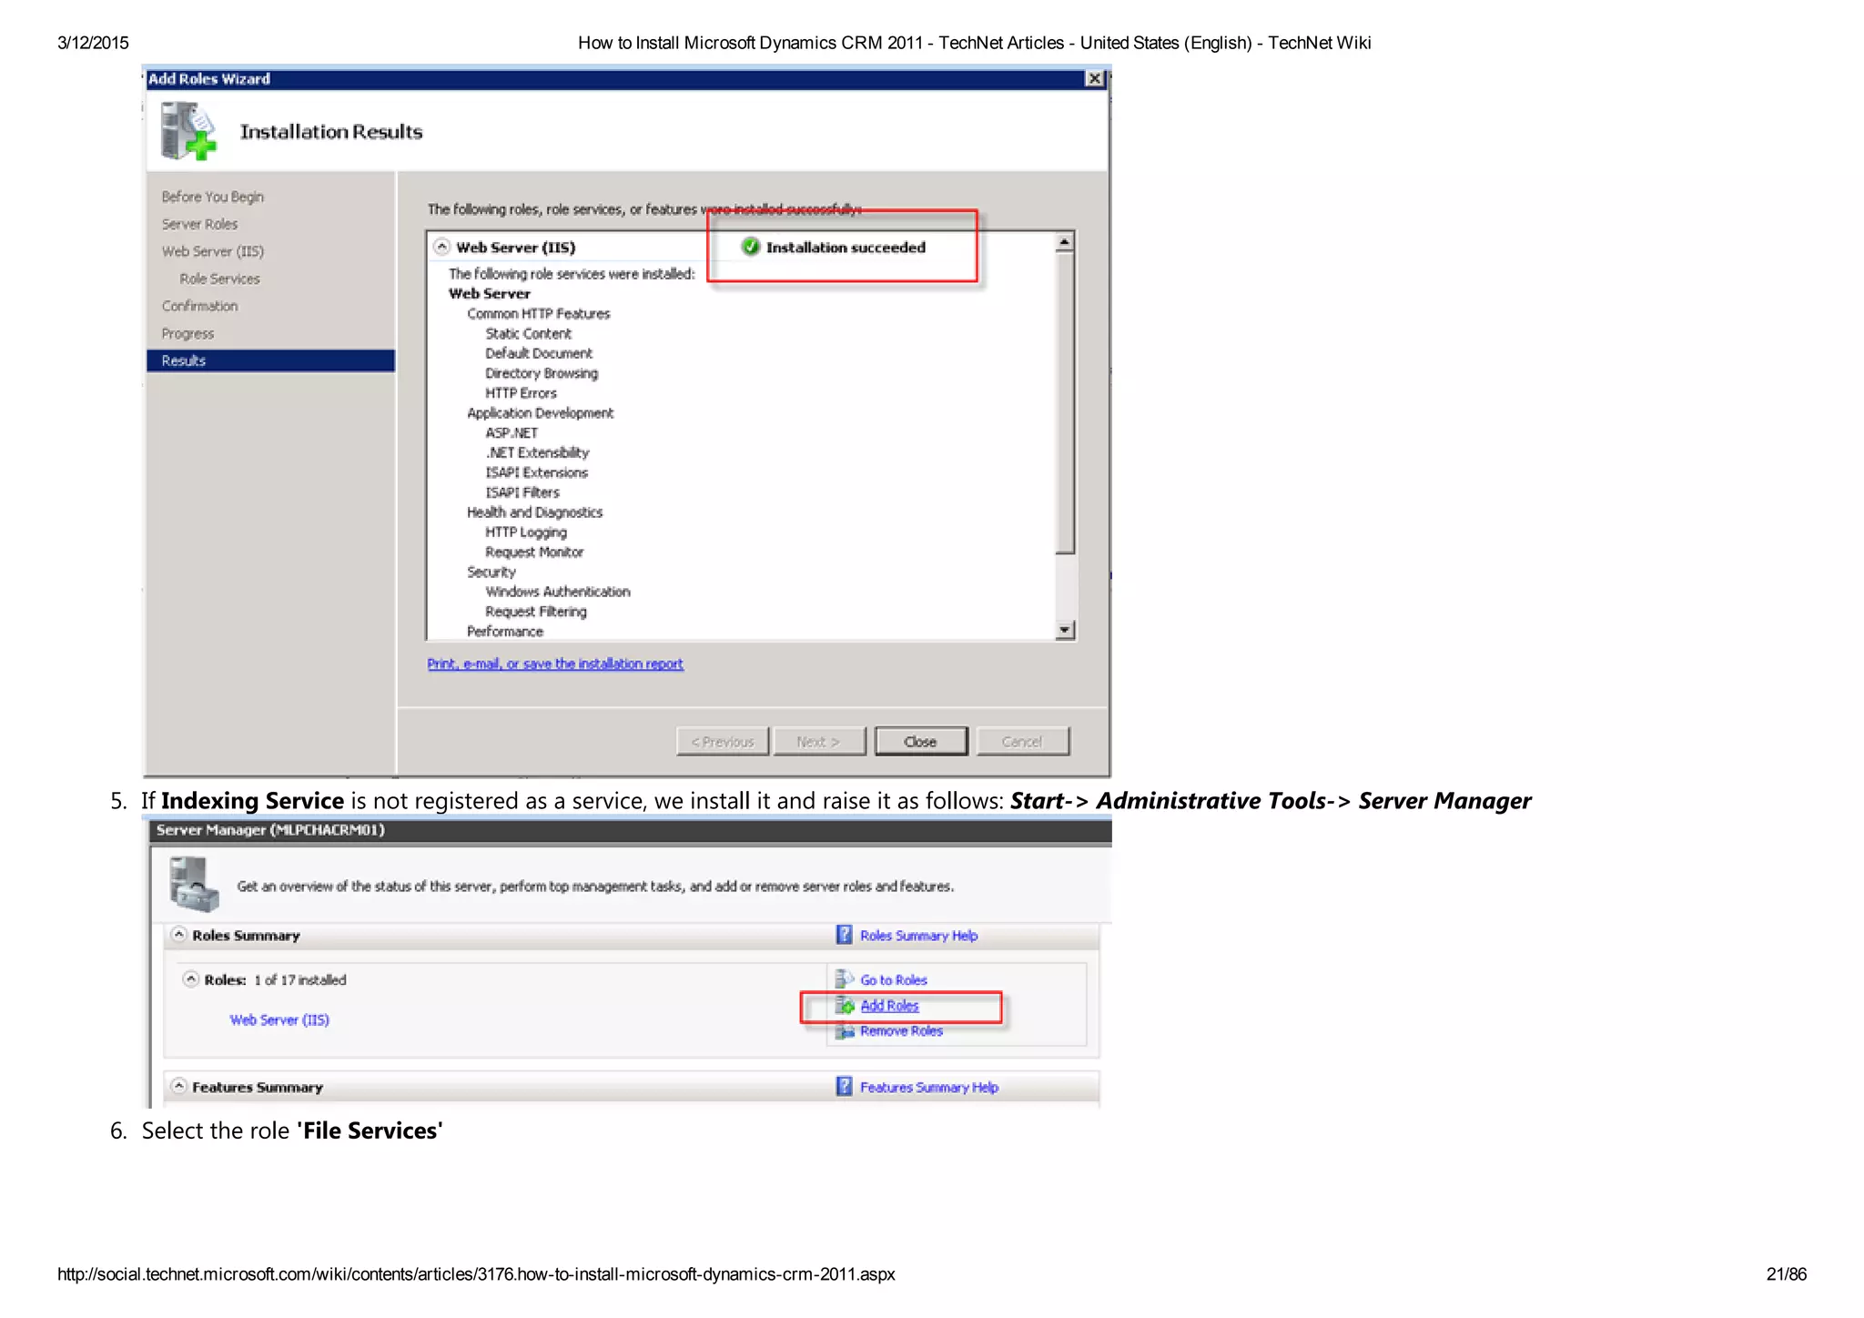Select Server Roles wizard step
1864x1318 pixels.
(x=199, y=224)
